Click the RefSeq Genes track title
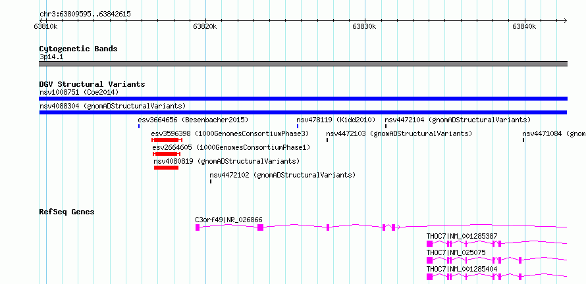Image resolution: width=586 pixels, height=284 pixels. (x=67, y=212)
